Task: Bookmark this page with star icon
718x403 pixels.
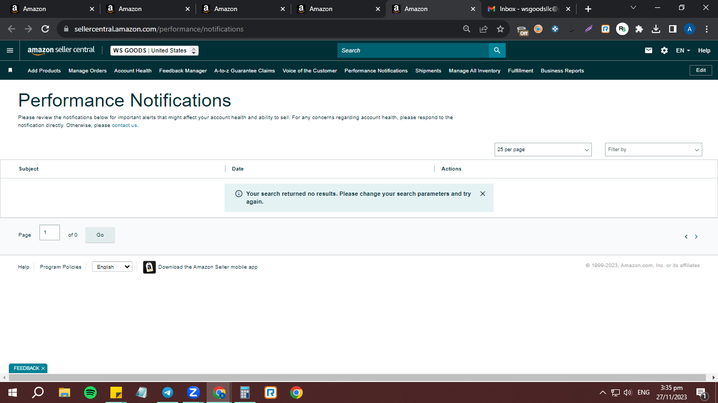Action: 500,29
